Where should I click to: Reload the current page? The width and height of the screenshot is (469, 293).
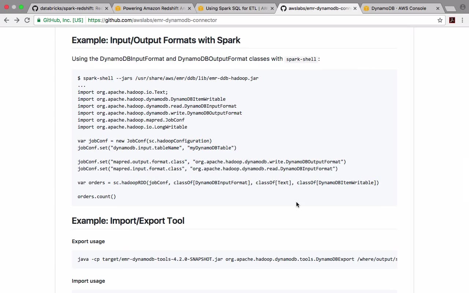(27, 20)
